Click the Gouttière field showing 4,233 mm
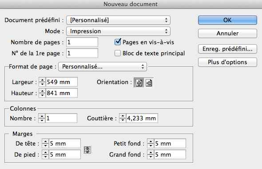This screenshot has height=169, width=262. (x=142, y=118)
